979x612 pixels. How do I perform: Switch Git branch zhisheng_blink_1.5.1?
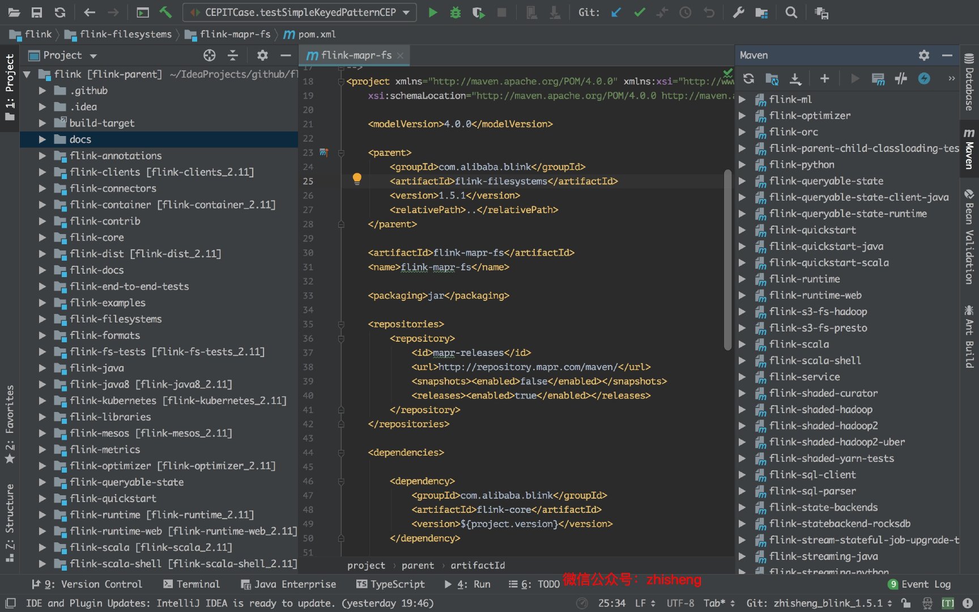coord(819,603)
